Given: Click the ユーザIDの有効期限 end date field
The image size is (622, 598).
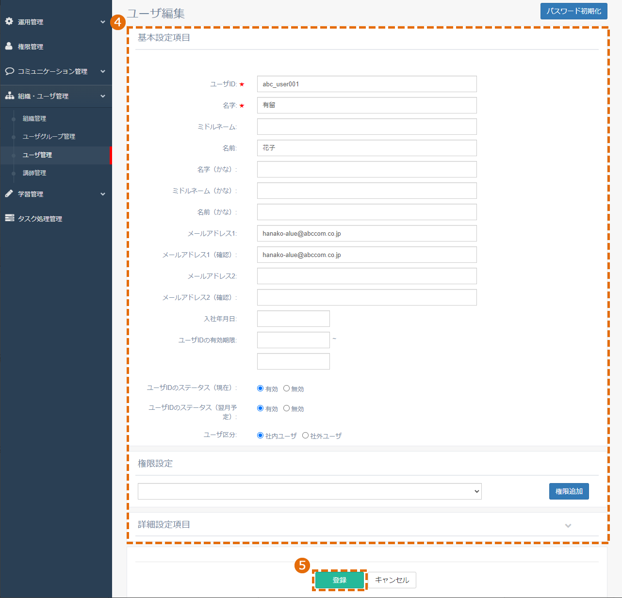Looking at the screenshot, I should [294, 361].
